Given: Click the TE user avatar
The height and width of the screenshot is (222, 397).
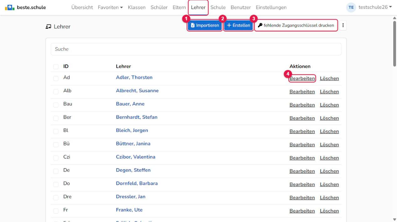Looking at the screenshot, I should (x=351, y=7).
